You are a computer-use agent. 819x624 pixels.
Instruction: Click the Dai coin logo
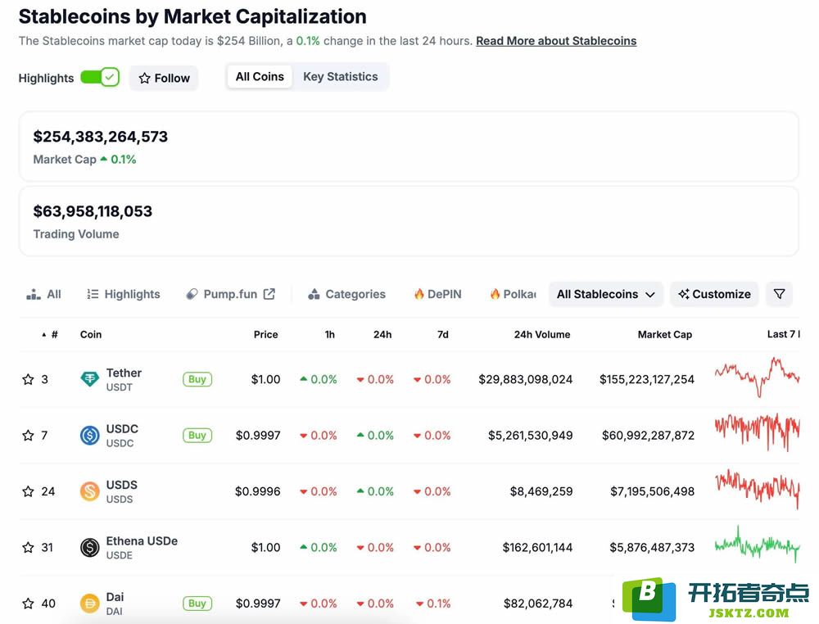(x=90, y=604)
